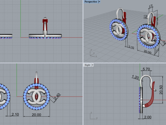Select the 20.50 vertical dimension in Right view
This screenshot has width=166, height=125.
pos(161,90)
